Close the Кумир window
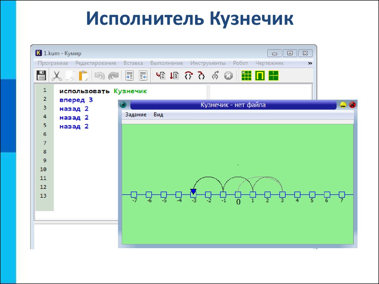Image resolution: width=379 pixels, height=284 pixels. [x=305, y=53]
